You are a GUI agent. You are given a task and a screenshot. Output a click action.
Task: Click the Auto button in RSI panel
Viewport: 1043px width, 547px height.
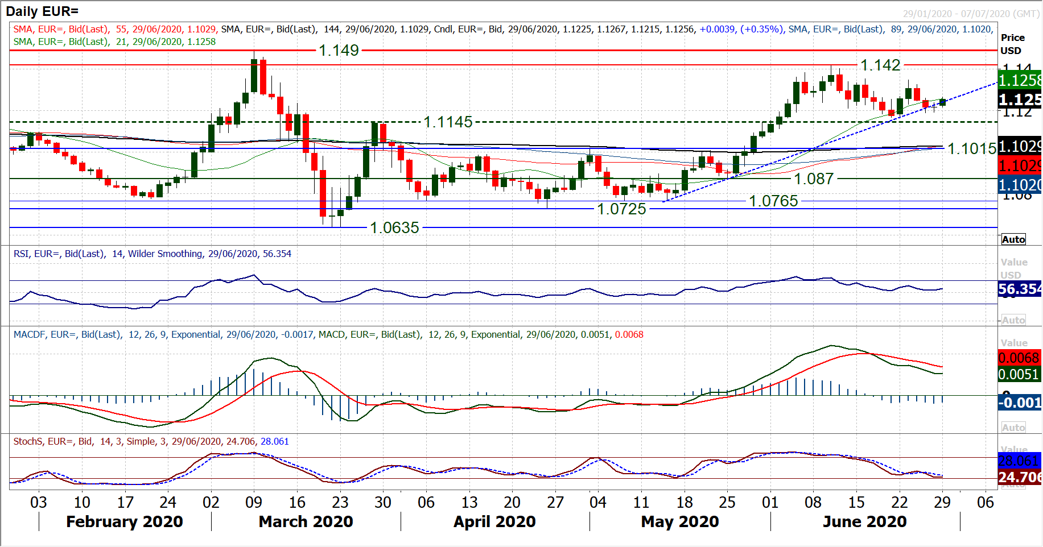click(x=1013, y=320)
